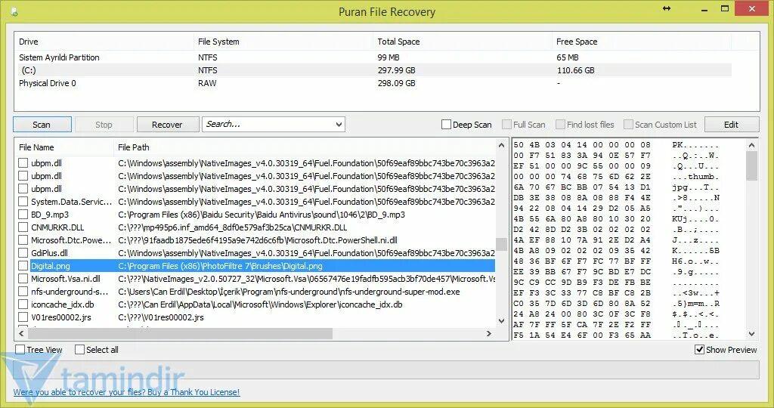Click the file list vertical scrollbar thumb

click(502, 244)
